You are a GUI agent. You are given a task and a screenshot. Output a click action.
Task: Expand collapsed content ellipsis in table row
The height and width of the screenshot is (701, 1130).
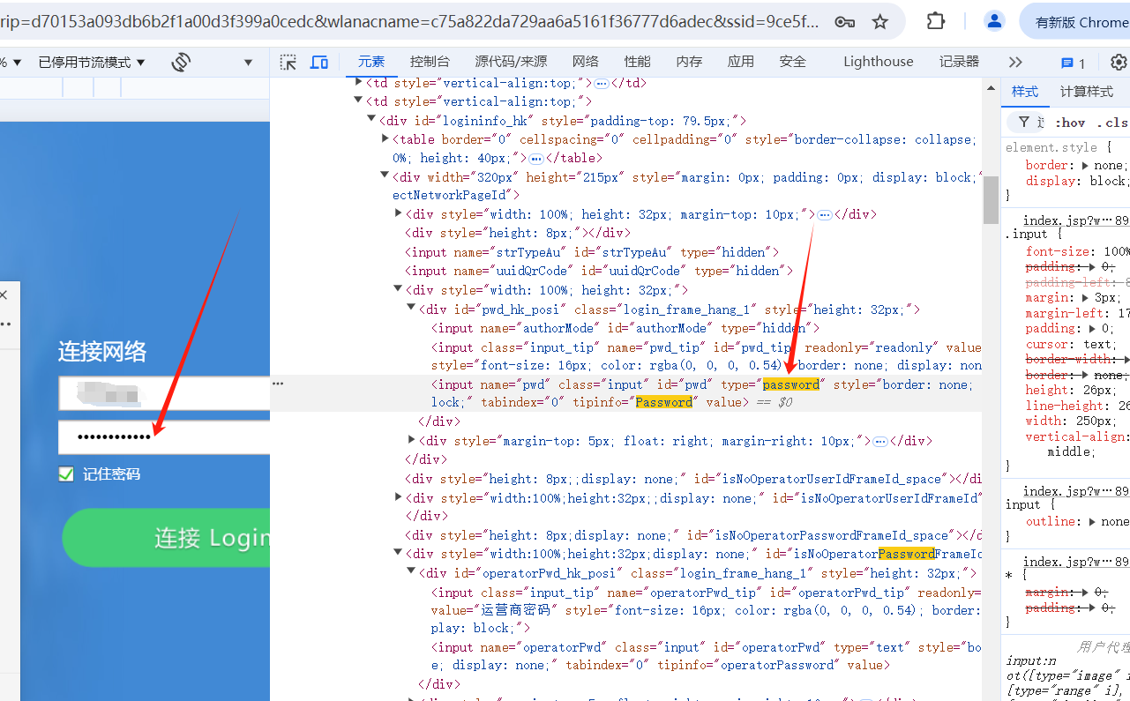tap(536, 159)
